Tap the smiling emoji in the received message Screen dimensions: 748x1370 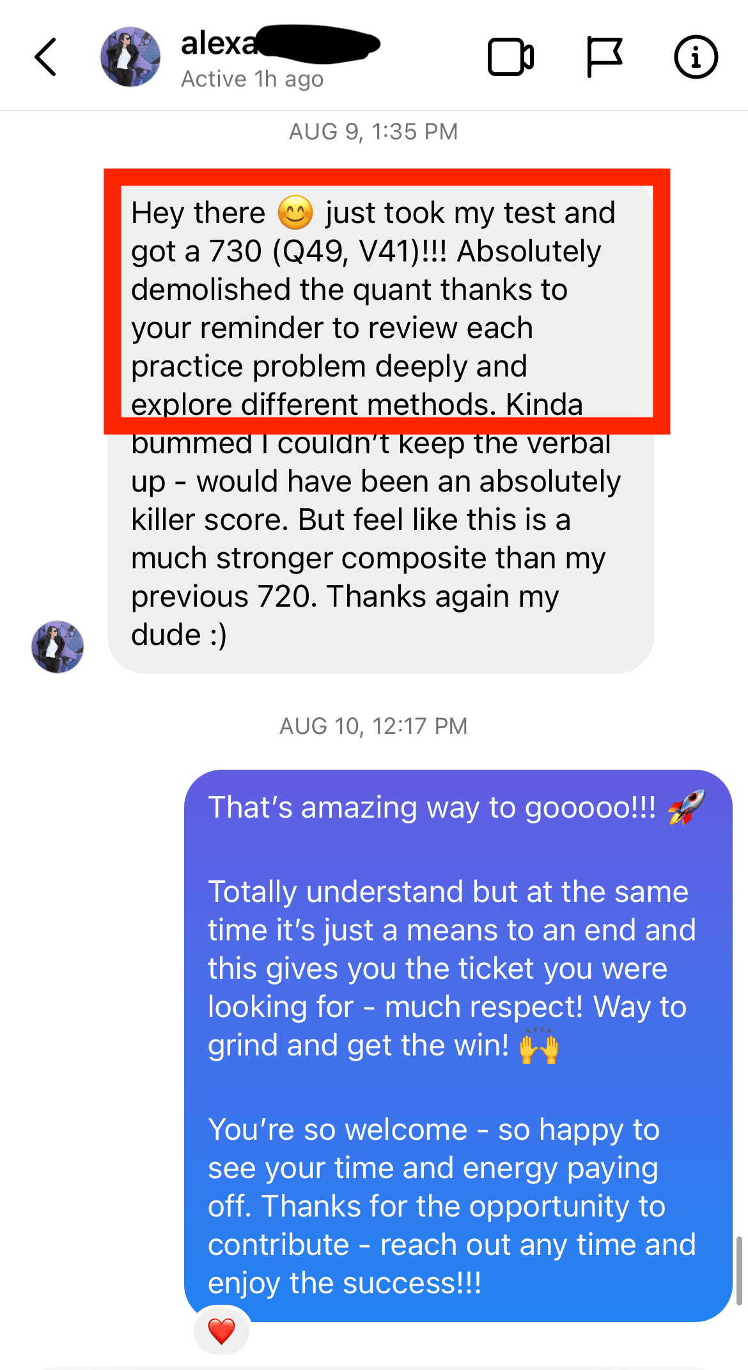coord(295,213)
